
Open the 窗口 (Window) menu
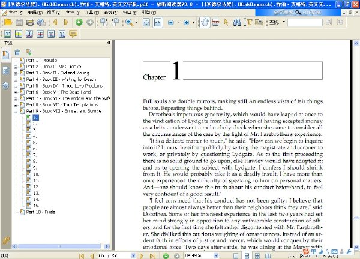pos(130,13)
